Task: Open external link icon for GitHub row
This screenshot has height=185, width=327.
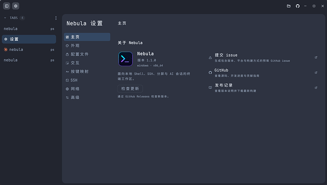Action: coord(316,72)
